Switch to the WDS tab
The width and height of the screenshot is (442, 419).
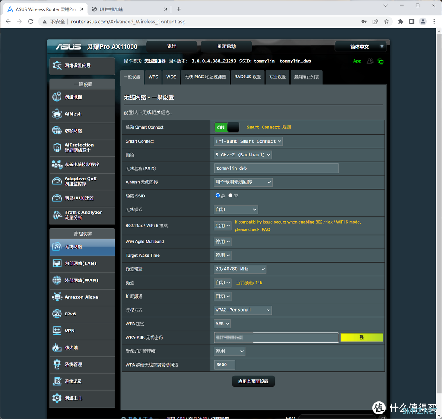coord(171,77)
